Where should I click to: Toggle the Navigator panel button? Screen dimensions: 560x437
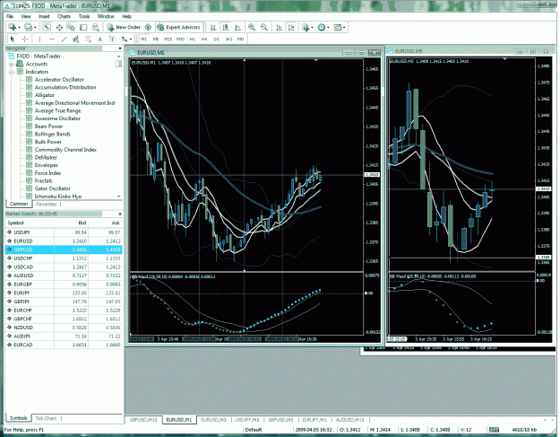click(x=71, y=27)
